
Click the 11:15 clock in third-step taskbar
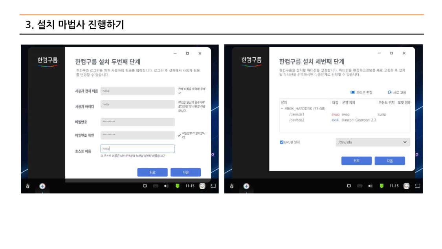click(x=394, y=186)
